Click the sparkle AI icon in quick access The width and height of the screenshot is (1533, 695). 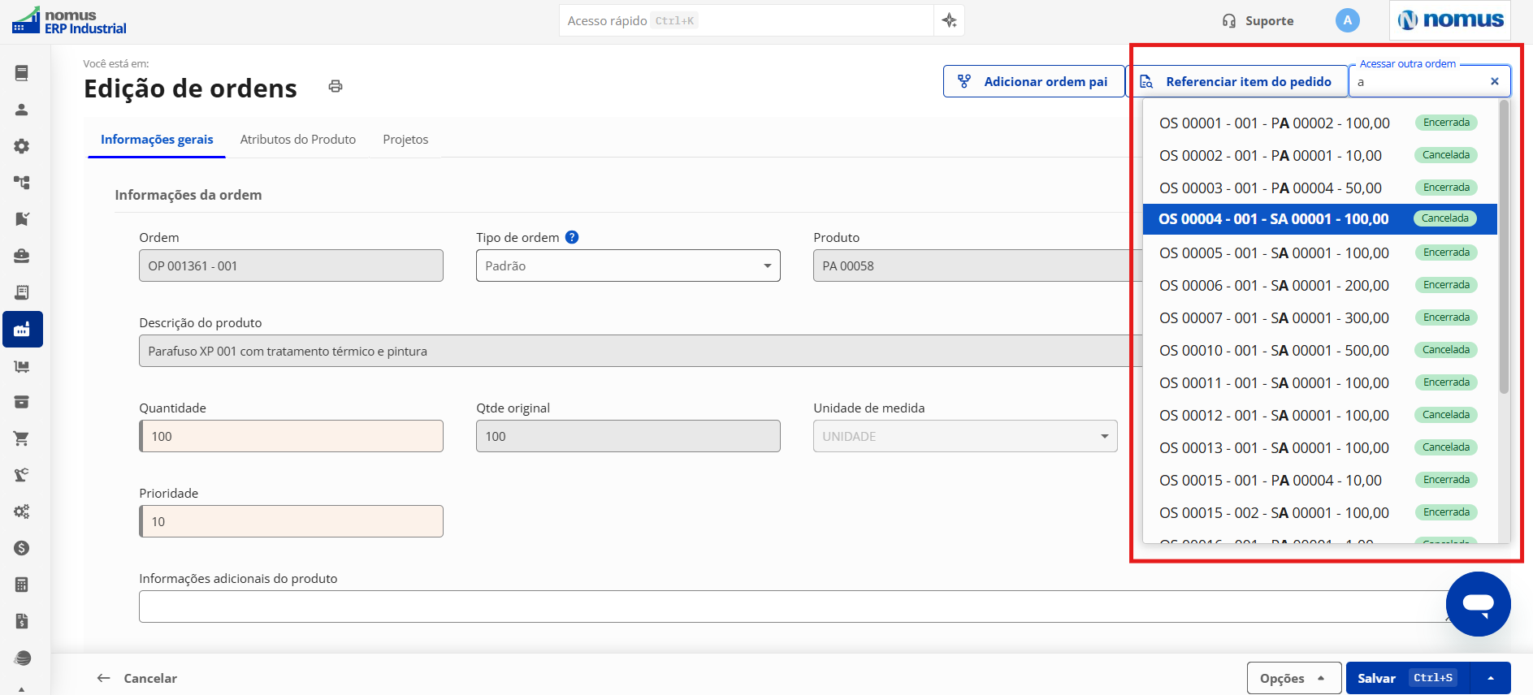click(x=949, y=20)
